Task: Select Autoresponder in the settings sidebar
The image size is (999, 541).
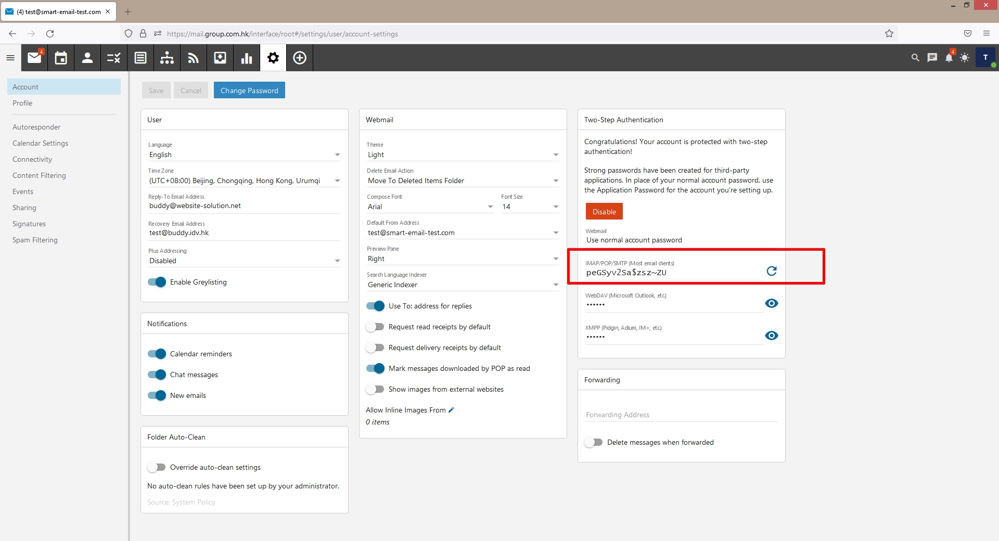Action: click(x=36, y=127)
